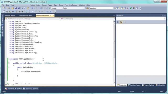Open the Undo history dropdown arrow
The image size is (168, 94).
pos(34,8)
